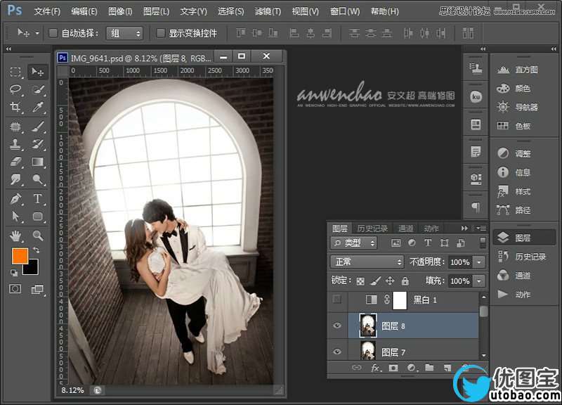Expand hidden panel tabs double arrow
Viewport: 562px width, 405px height.
[464, 228]
